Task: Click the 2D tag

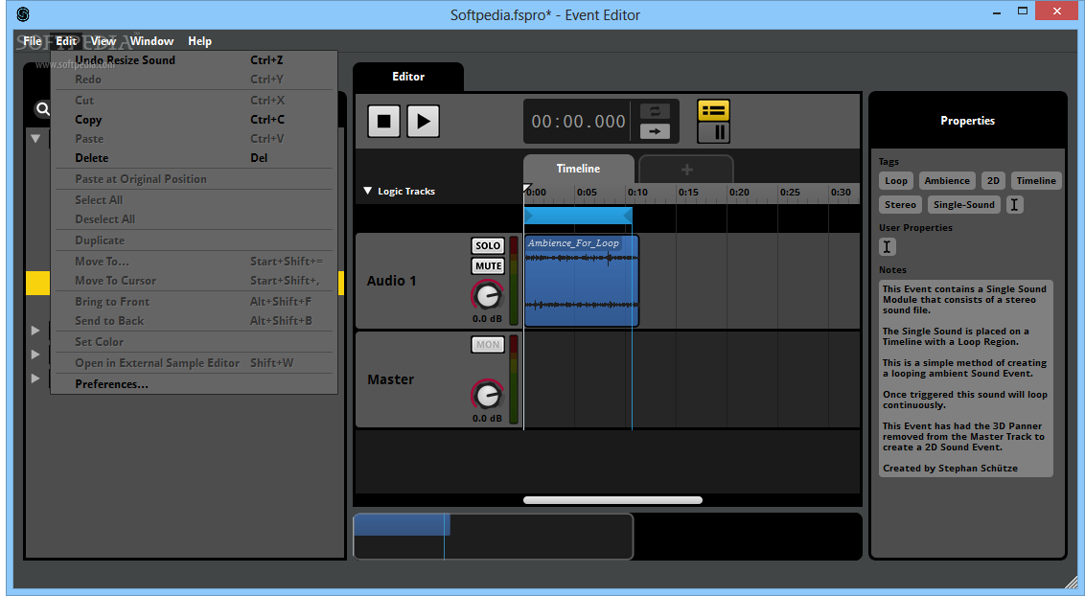Action: click(x=993, y=181)
